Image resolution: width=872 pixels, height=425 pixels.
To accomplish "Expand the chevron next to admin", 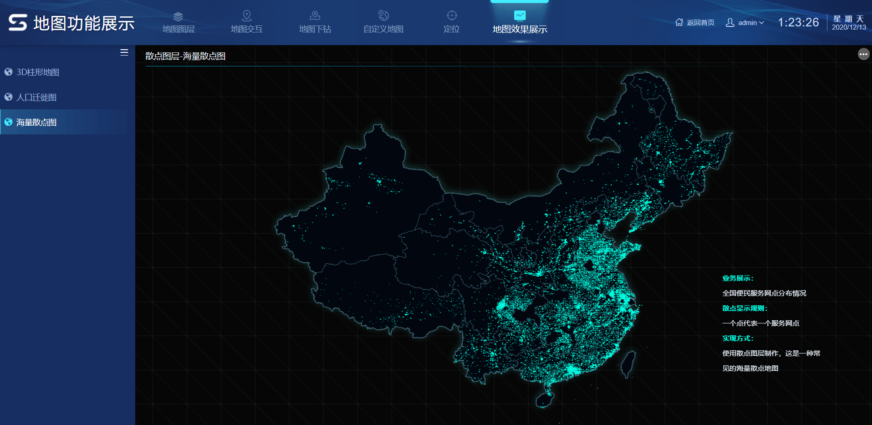I will pyautogui.click(x=762, y=23).
